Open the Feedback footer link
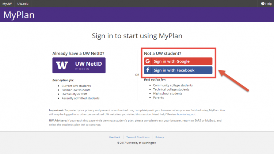The width and height of the screenshot is (274, 154). [x=115, y=137]
